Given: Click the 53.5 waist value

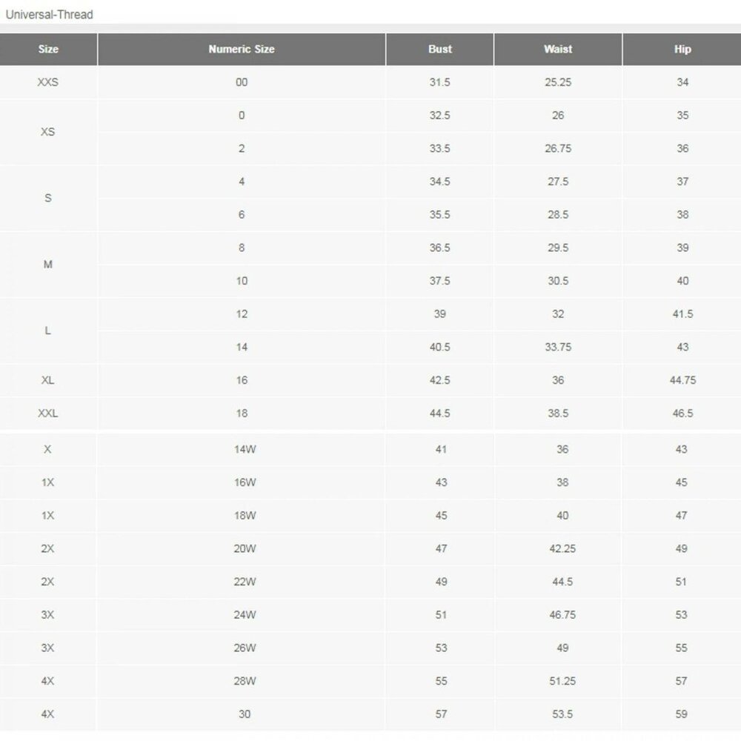Looking at the screenshot, I should tap(562, 714).
